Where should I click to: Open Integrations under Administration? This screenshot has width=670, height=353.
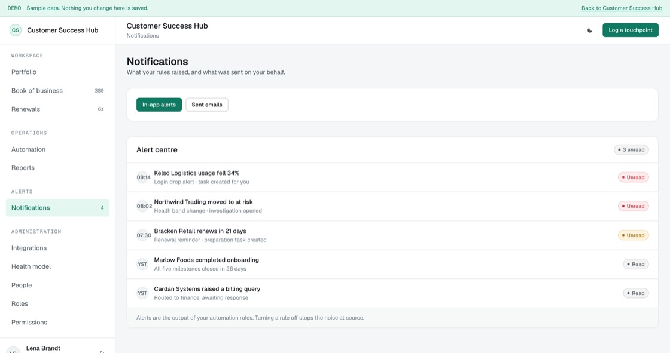point(57,248)
